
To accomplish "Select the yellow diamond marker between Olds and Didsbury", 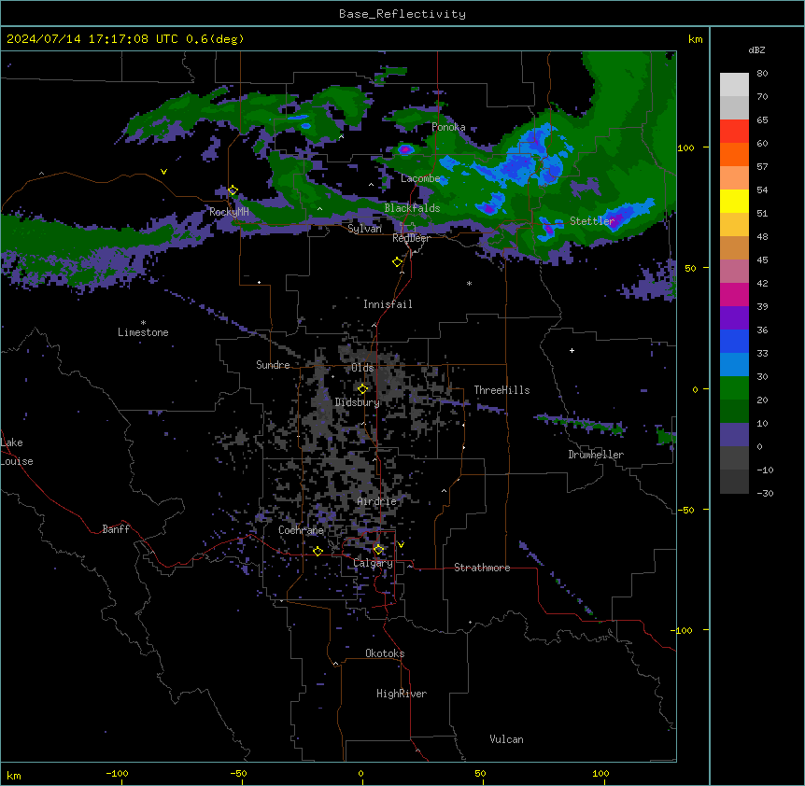I will pyautogui.click(x=362, y=389).
